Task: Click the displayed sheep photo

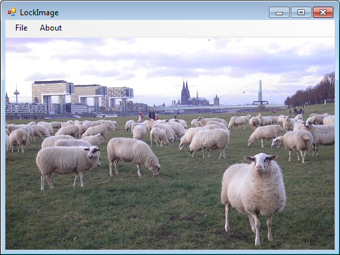Action: click(x=170, y=143)
